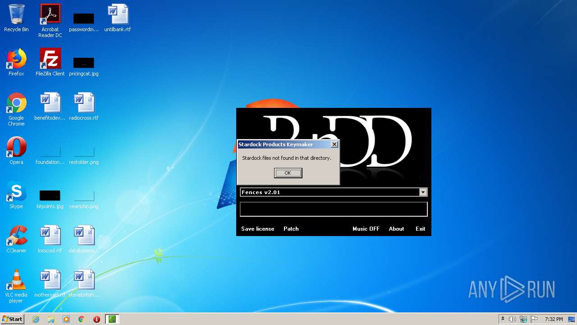577x325 pixels.
Task: Close the Stardock Products Keymaker message box
Action: pos(334,144)
